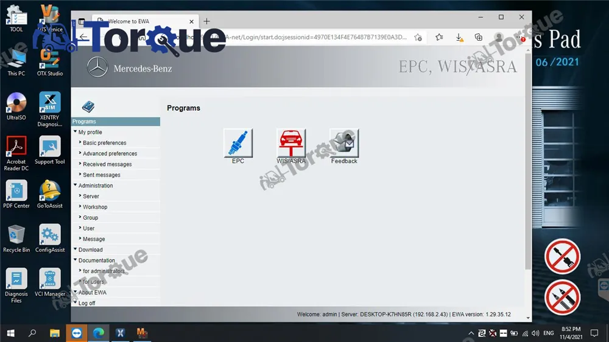This screenshot has width=609, height=342.
Task: Launch ConfigAssist desktop shortcut
Action: pos(50,239)
